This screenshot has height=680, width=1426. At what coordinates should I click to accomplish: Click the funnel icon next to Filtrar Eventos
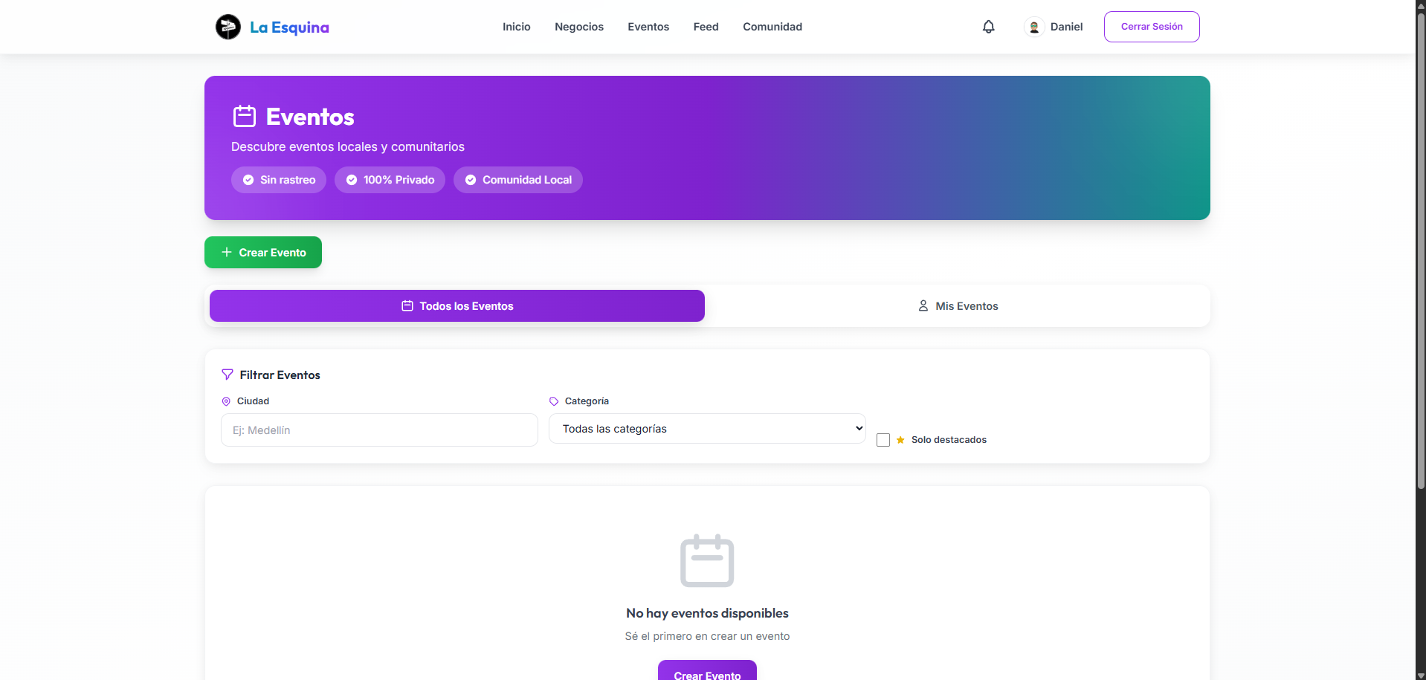coord(228,375)
